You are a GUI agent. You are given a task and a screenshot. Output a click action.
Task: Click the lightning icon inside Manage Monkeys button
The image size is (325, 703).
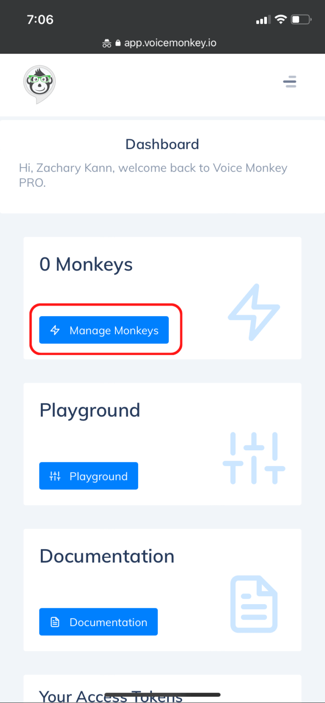click(x=54, y=330)
